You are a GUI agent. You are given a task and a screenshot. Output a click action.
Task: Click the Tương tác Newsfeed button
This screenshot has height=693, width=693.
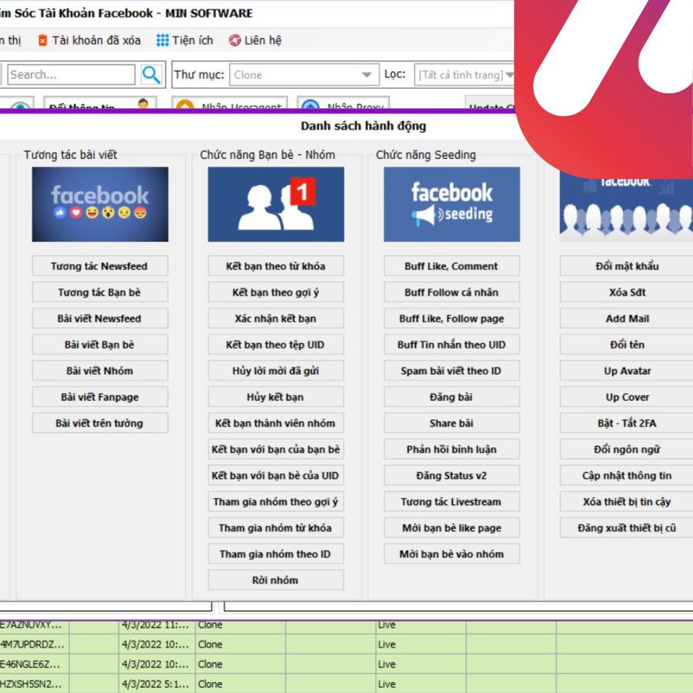(100, 266)
